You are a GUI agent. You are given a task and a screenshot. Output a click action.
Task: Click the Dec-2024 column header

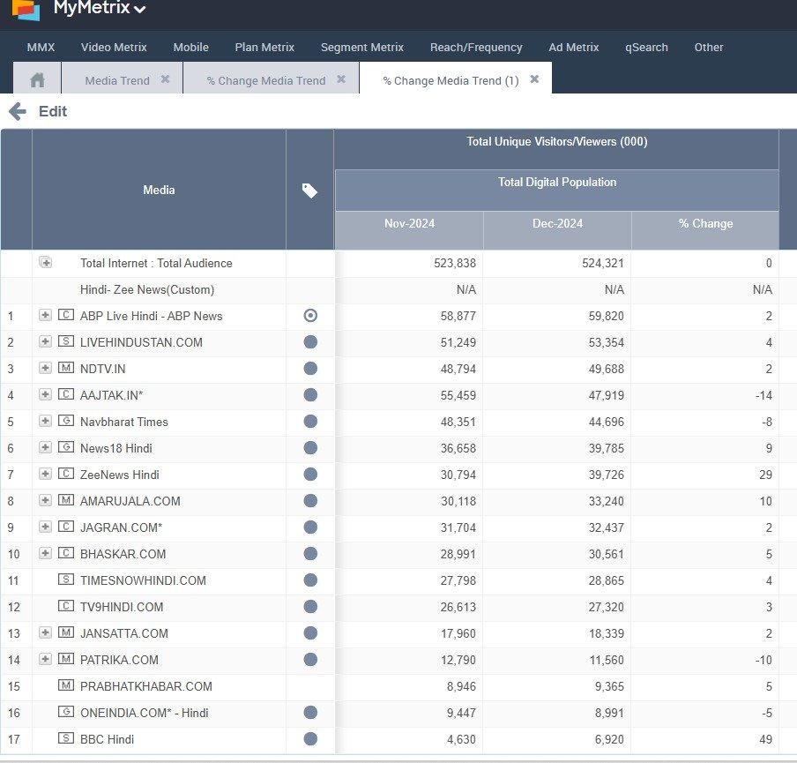coord(557,230)
